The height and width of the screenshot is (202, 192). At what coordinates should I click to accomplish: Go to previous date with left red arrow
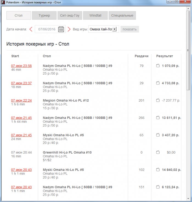[x=31, y=29]
